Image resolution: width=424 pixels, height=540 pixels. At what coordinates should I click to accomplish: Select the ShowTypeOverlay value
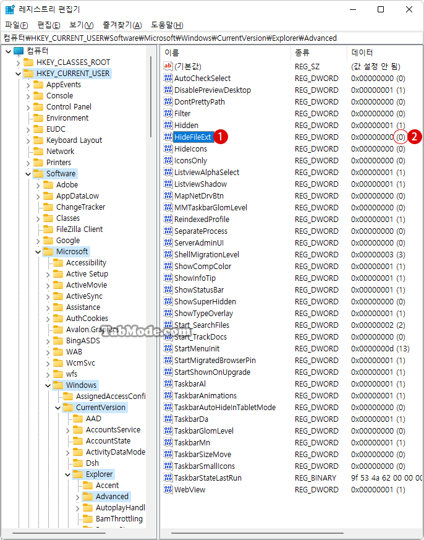(x=204, y=314)
